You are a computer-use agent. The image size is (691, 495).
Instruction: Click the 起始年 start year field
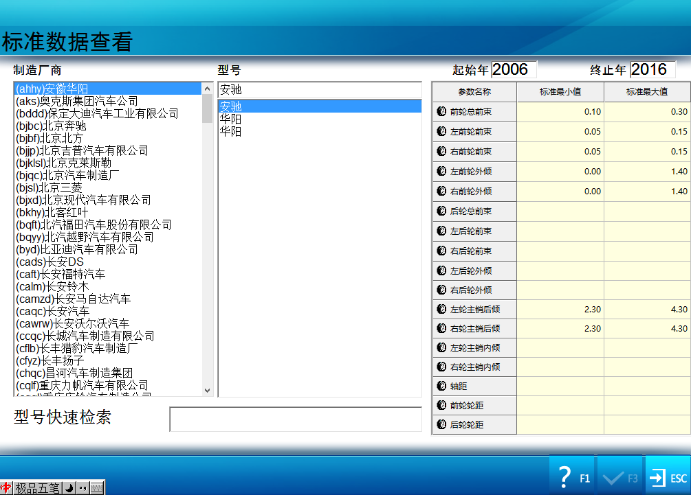[x=513, y=69]
